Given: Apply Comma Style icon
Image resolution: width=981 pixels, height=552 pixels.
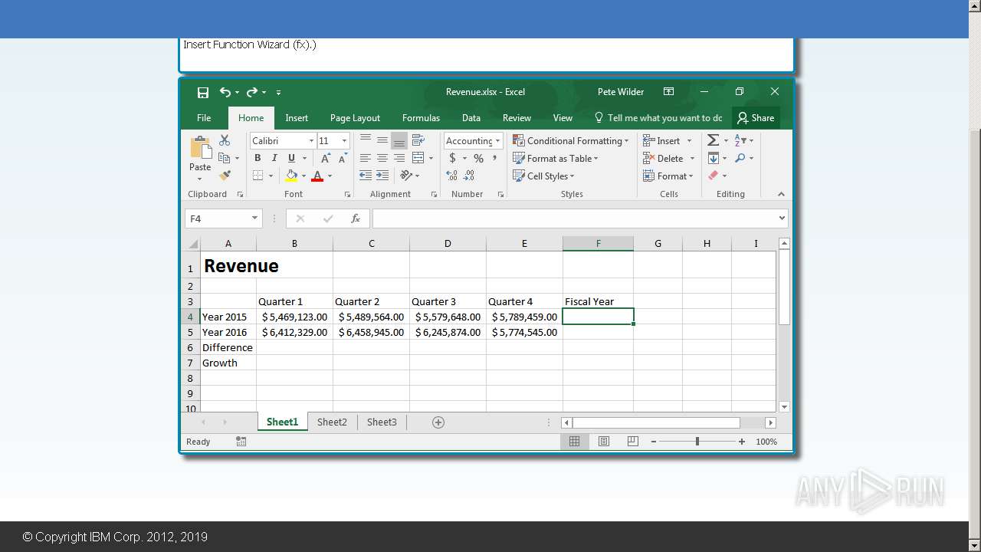Looking at the screenshot, I should [495, 158].
